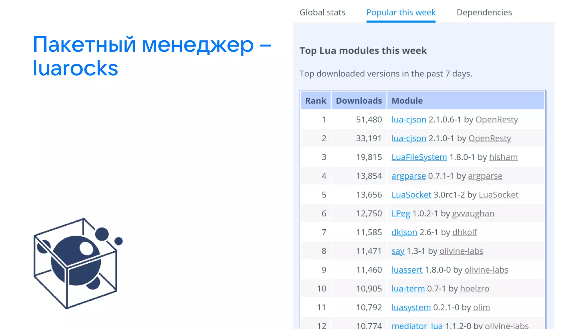Open the dkjson module link
This screenshot has width=586, height=329.
coord(404,232)
